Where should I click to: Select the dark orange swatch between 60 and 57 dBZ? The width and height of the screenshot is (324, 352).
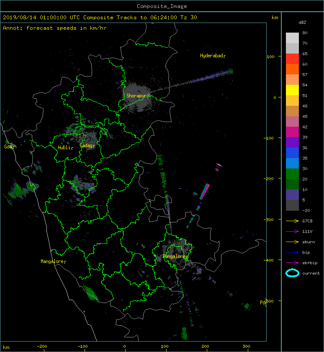(x=292, y=69)
